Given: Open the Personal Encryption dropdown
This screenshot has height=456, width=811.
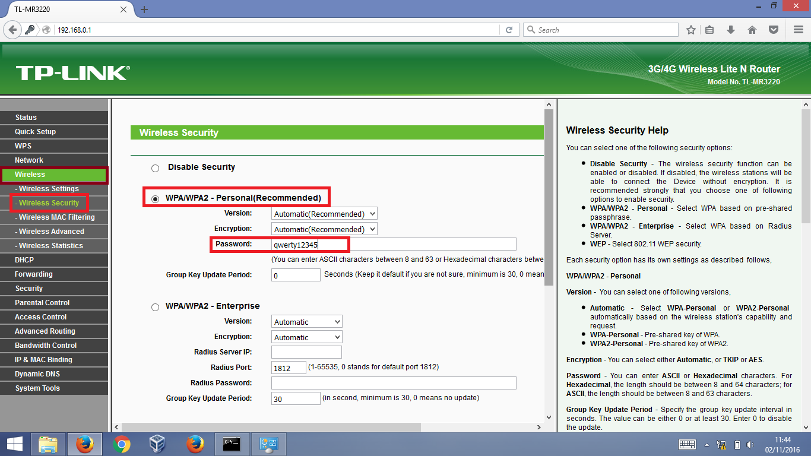Looking at the screenshot, I should (x=324, y=229).
